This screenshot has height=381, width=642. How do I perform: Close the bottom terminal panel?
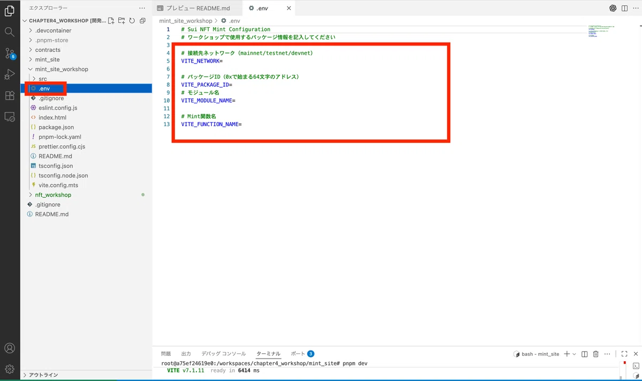635,354
